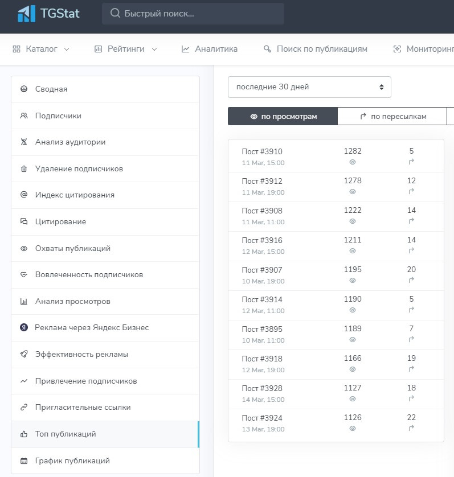The height and width of the screenshot is (477, 454).
Task: Open Анализ просмотров section
Action: [x=105, y=301]
